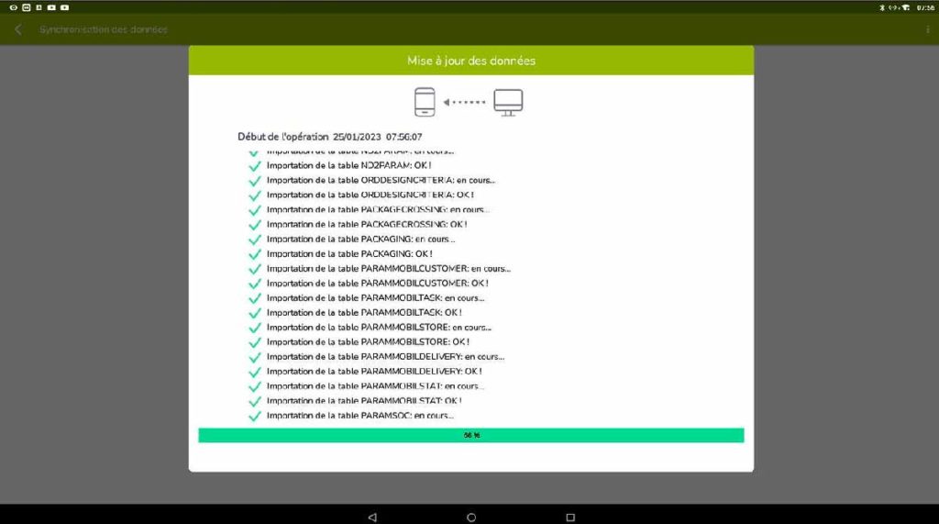This screenshot has width=939, height=524.
Task: Click checkmark beside ORDDESIGNCRITERIA: en cours
Action: pos(255,181)
